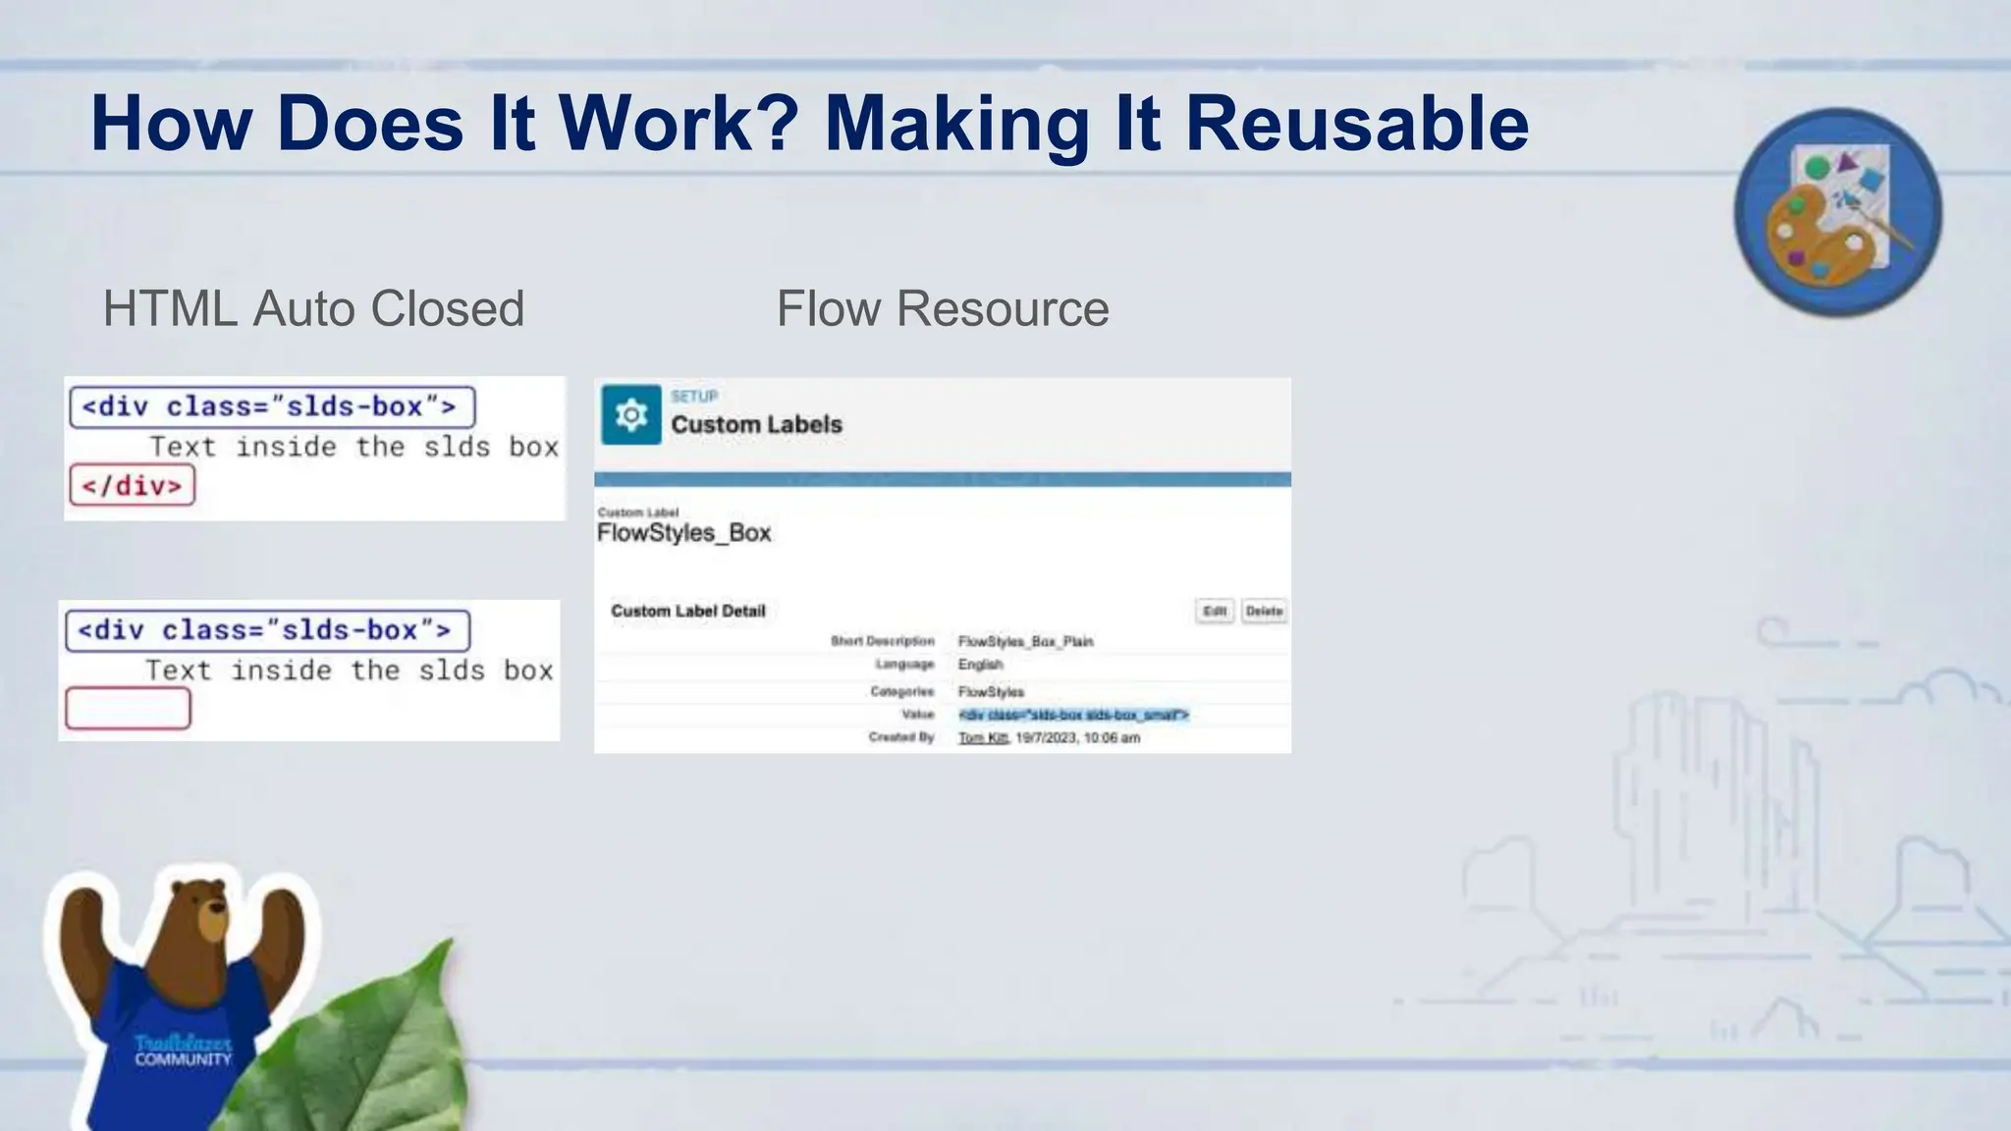Image resolution: width=2011 pixels, height=1131 pixels.
Task: Click the FlowStyles_Box_Plain short description value
Action: [1025, 641]
